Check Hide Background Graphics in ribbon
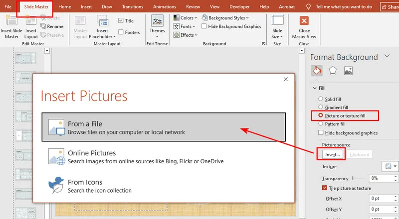Viewport: 399px width, 219px height. (204, 26)
